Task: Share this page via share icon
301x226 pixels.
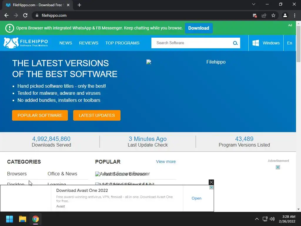Action: pos(264,16)
